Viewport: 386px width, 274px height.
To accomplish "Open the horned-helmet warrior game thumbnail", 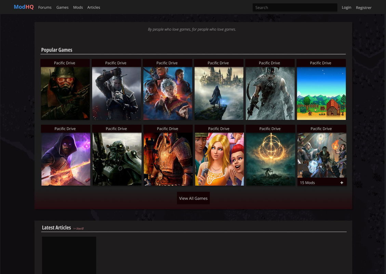I will 270,93.
